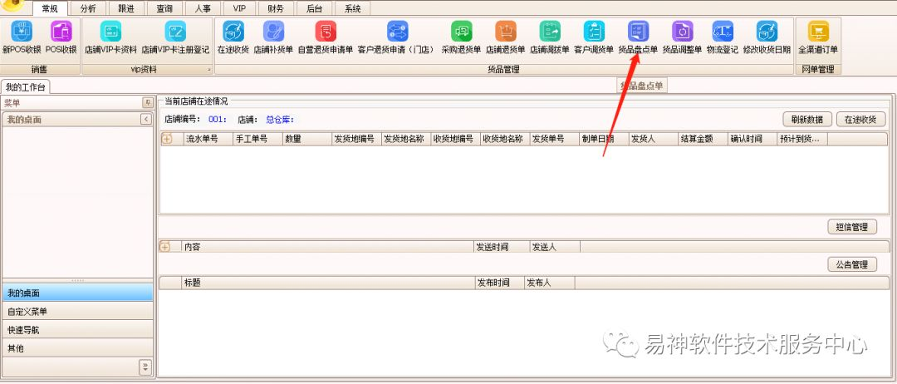Open 新POS收银 from the toolbar
This screenshot has width=897, height=384.
coord(21,37)
